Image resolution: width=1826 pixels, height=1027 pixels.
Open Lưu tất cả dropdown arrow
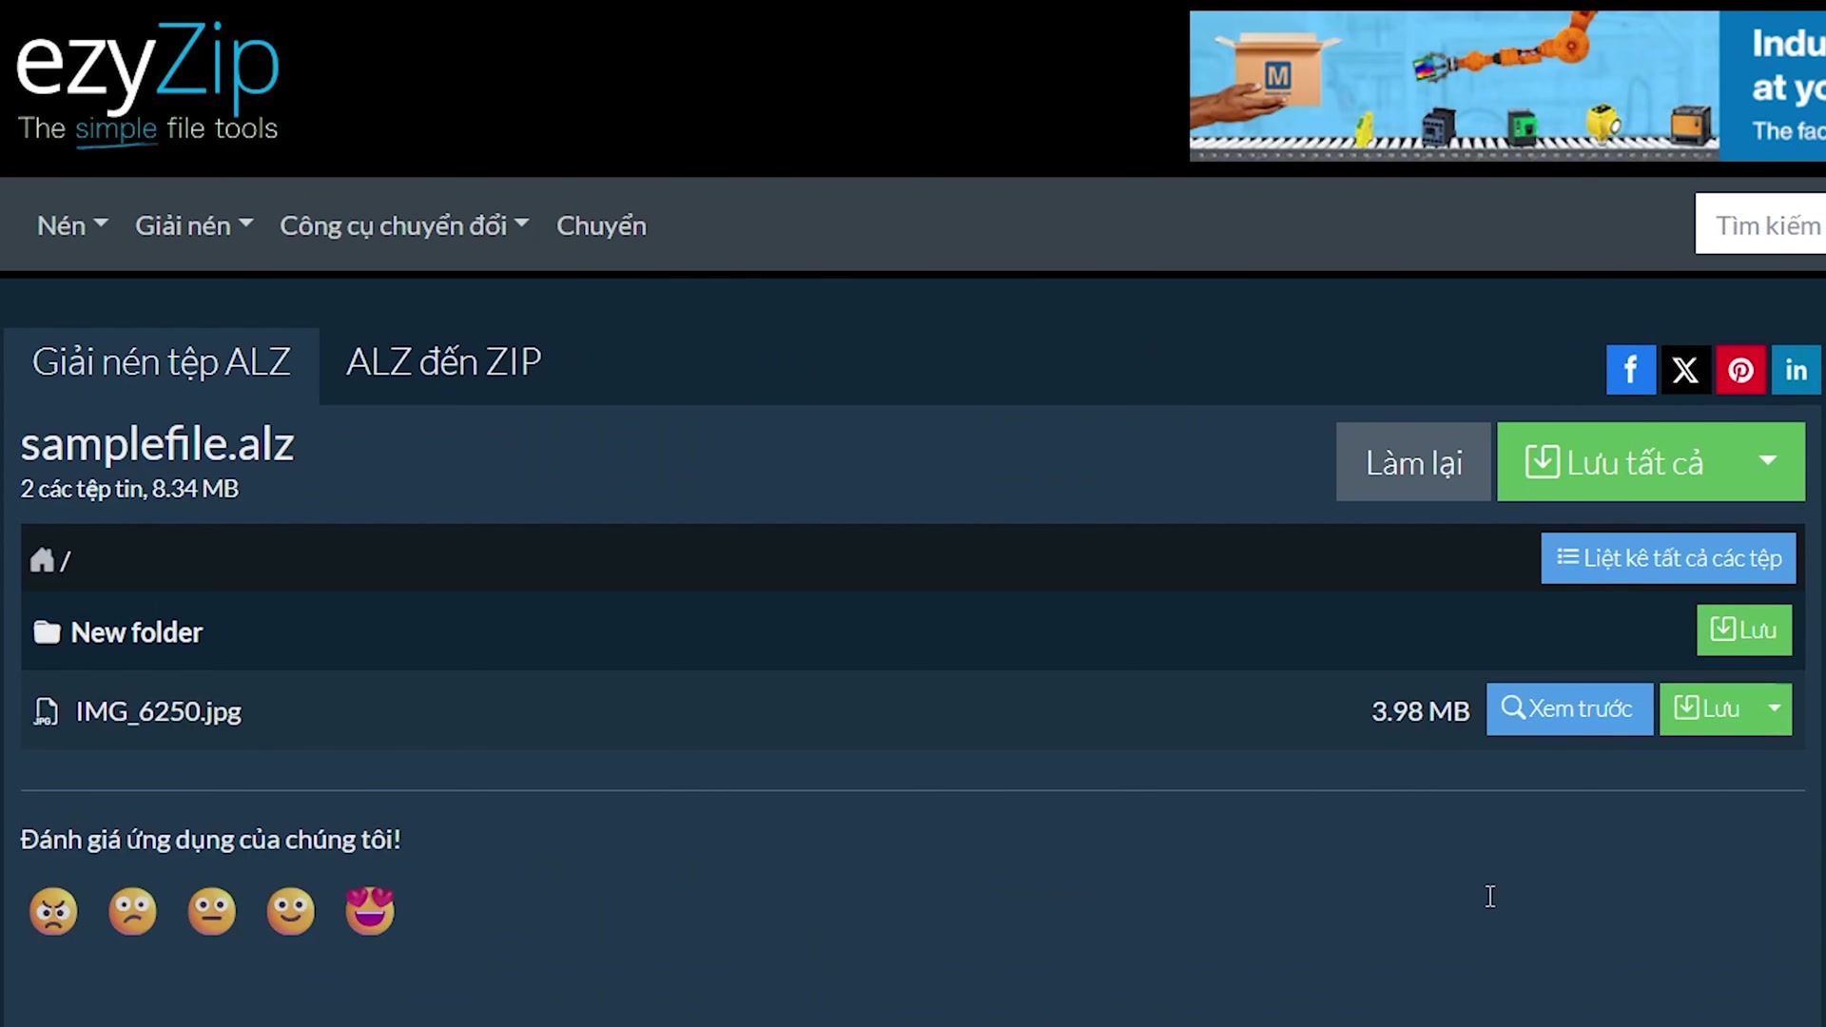coord(1768,461)
